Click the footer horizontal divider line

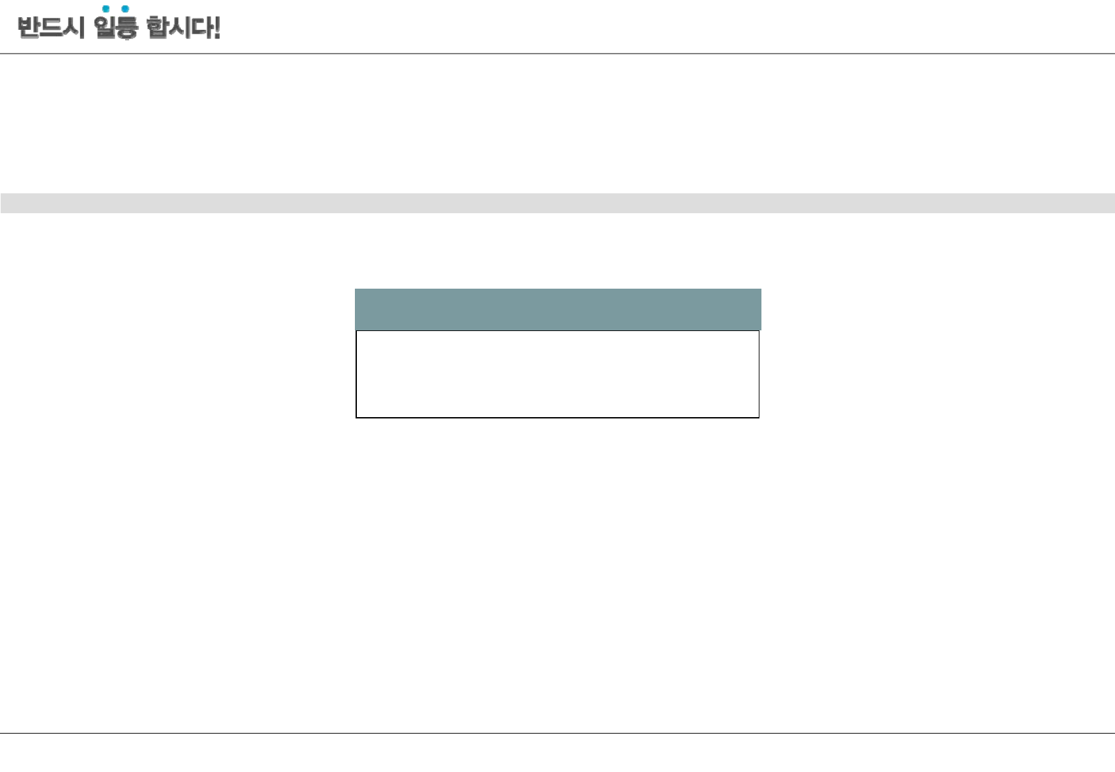tap(557, 733)
